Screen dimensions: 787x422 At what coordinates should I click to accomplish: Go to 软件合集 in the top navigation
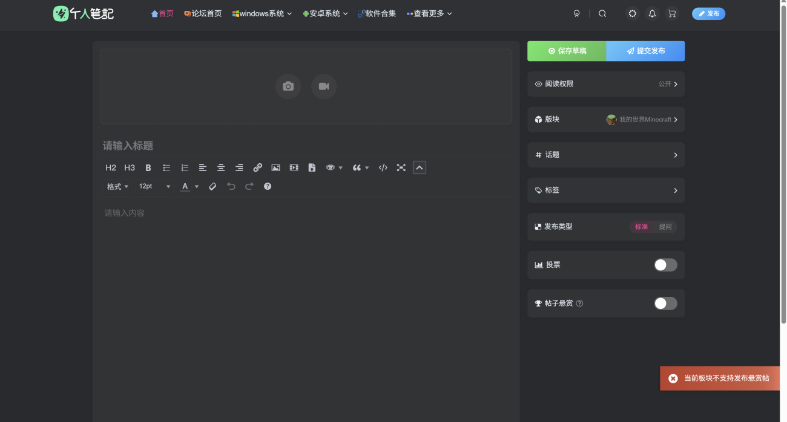point(377,14)
